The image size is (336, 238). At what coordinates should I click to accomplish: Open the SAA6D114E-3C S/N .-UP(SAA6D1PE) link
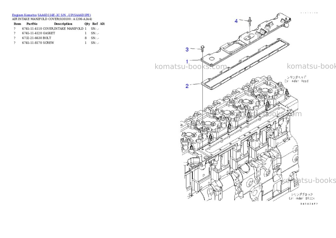click(x=64, y=15)
